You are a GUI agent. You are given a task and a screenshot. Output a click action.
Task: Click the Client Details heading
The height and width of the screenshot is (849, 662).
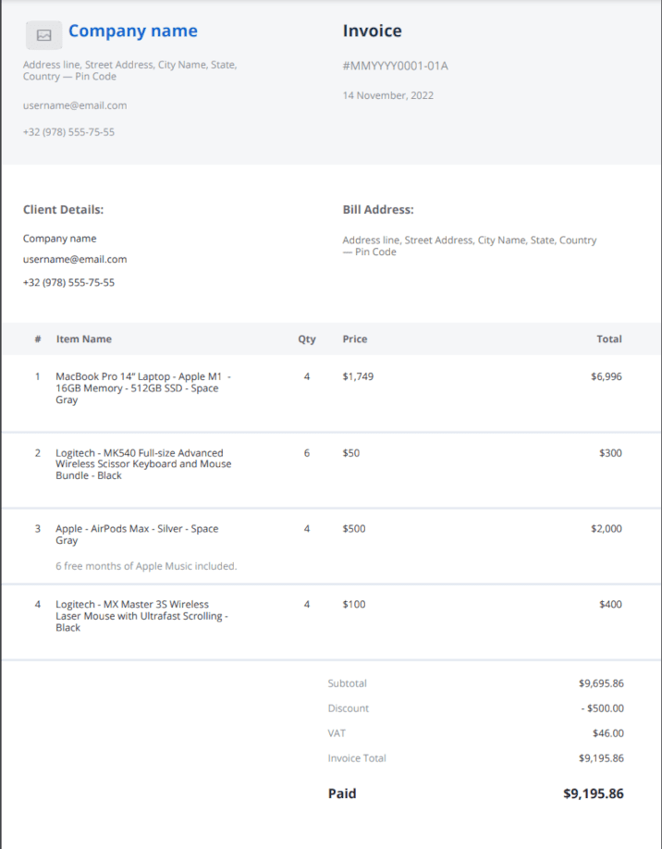coord(63,210)
